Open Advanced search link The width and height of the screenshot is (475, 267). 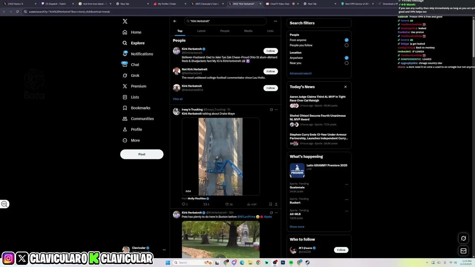[301, 73]
